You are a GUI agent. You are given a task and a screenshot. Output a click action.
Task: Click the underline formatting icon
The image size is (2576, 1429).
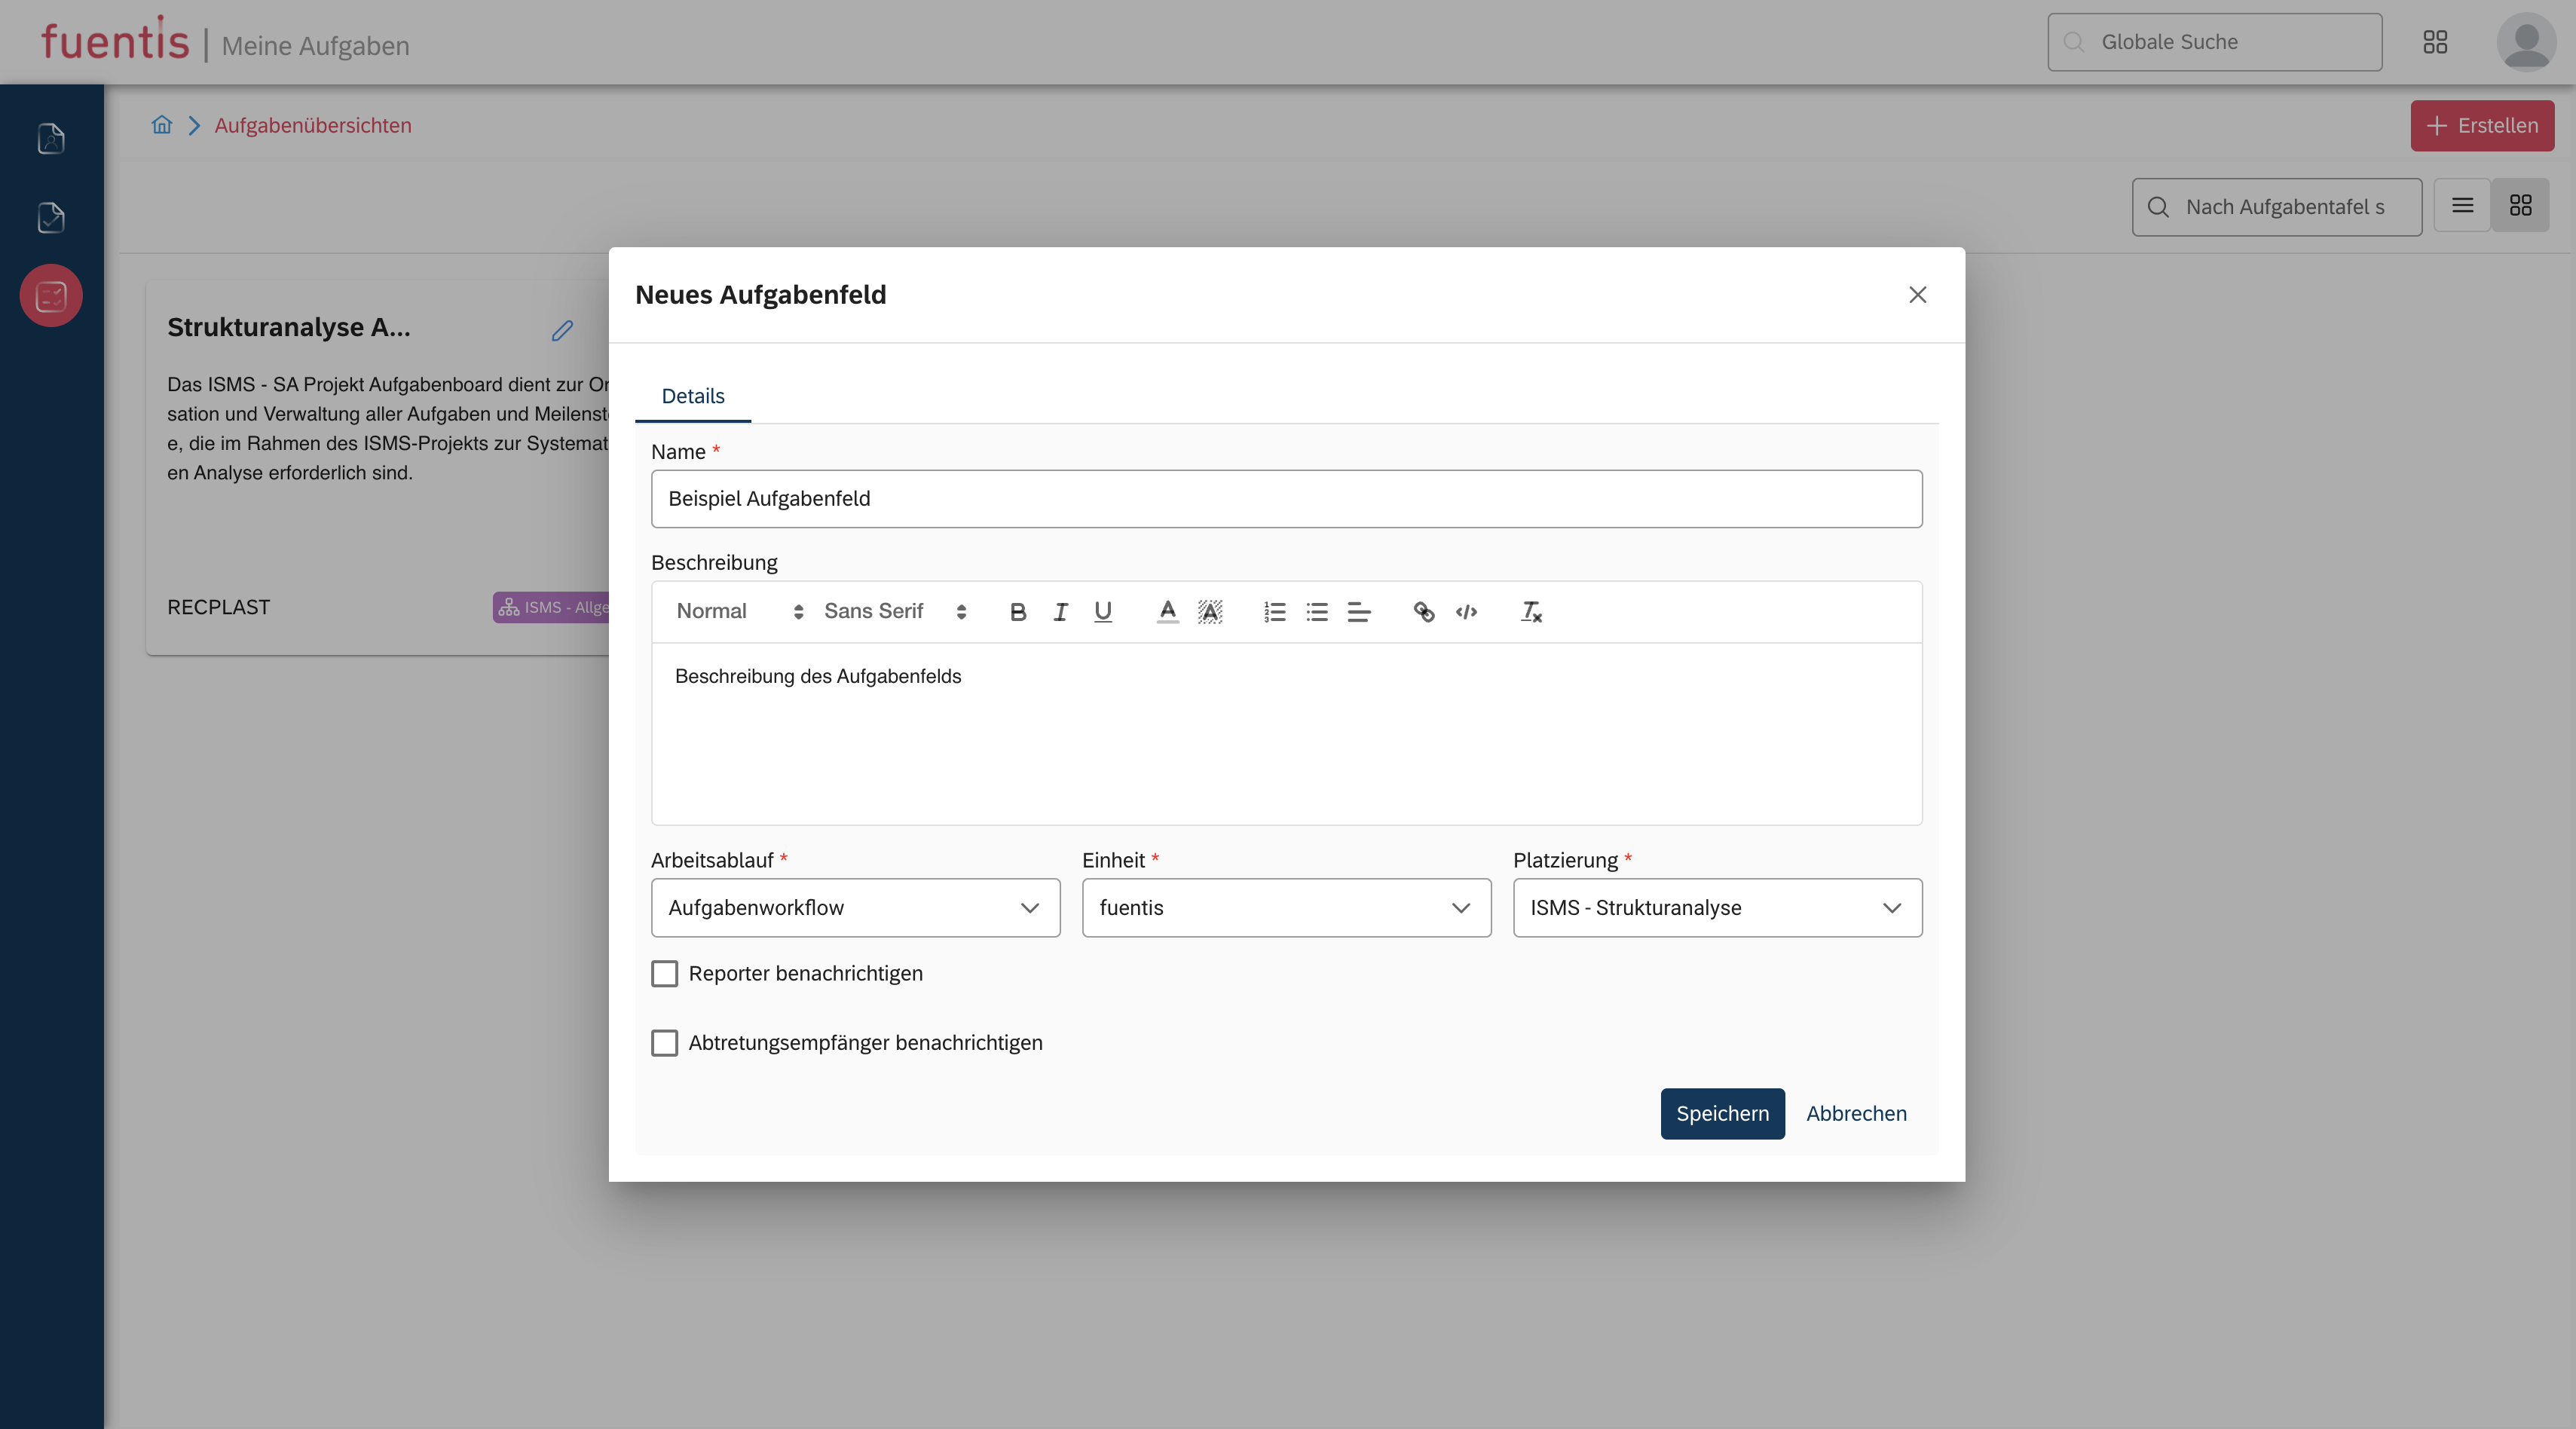click(1103, 612)
